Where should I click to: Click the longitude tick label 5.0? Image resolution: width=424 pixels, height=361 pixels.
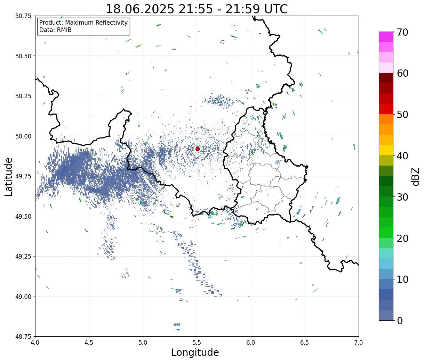click(143, 343)
